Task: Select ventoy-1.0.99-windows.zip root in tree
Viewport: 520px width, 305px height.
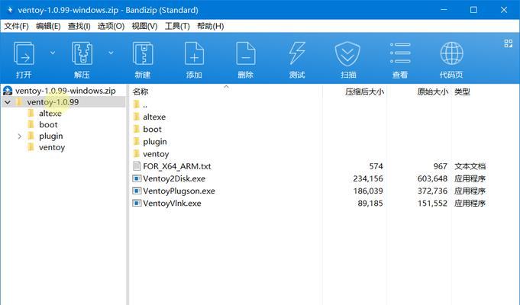Action: (x=66, y=91)
